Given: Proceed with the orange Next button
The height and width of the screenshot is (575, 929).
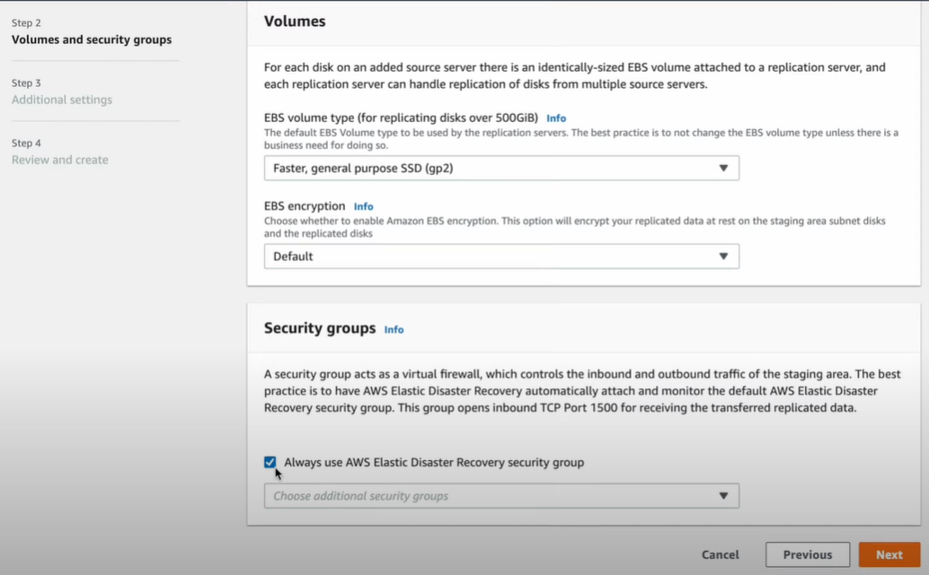Looking at the screenshot, I should click(889, 554).
